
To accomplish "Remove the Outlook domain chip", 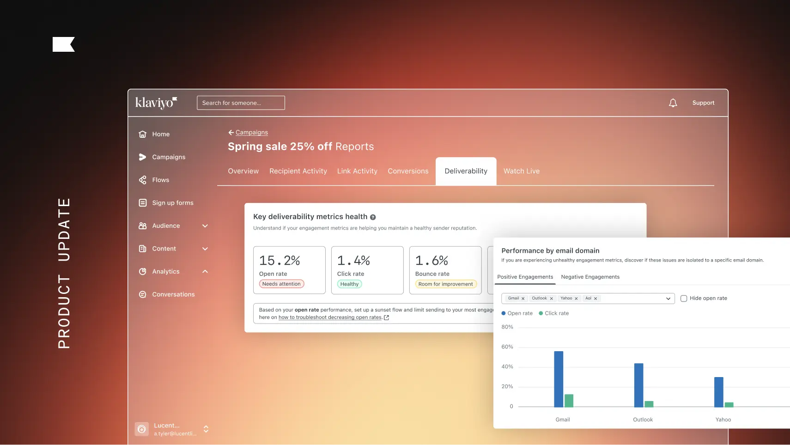I will click(551, 299).
